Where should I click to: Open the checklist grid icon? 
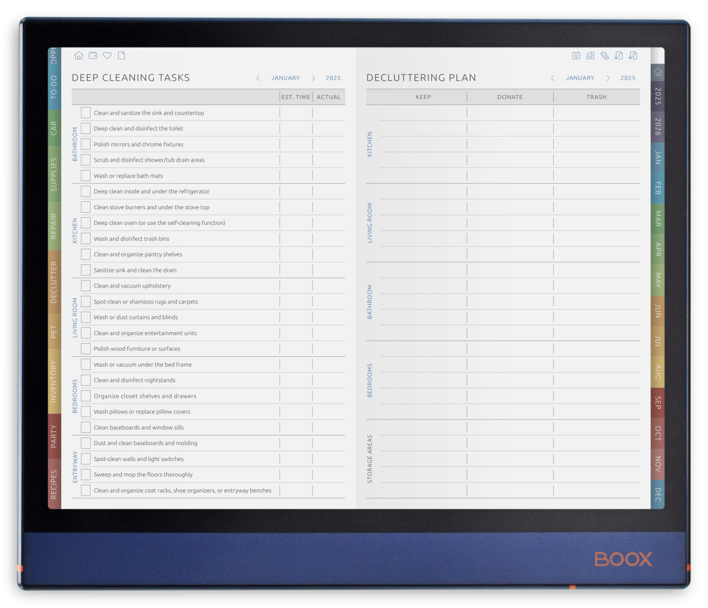[590, 56]
